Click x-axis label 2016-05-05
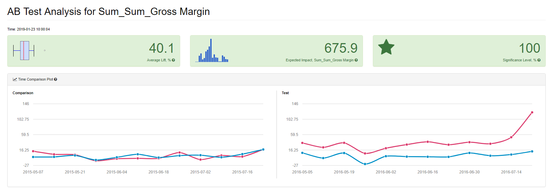Image resolution: width=552 pixels, height=192 pixels. click(302, 172)
